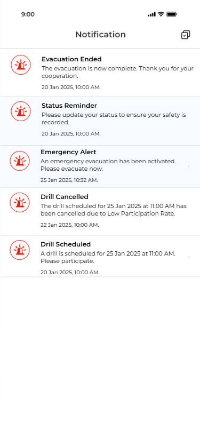Open the Evacuation Ended notification title
The image size is (200, 430).
point(71,59)
